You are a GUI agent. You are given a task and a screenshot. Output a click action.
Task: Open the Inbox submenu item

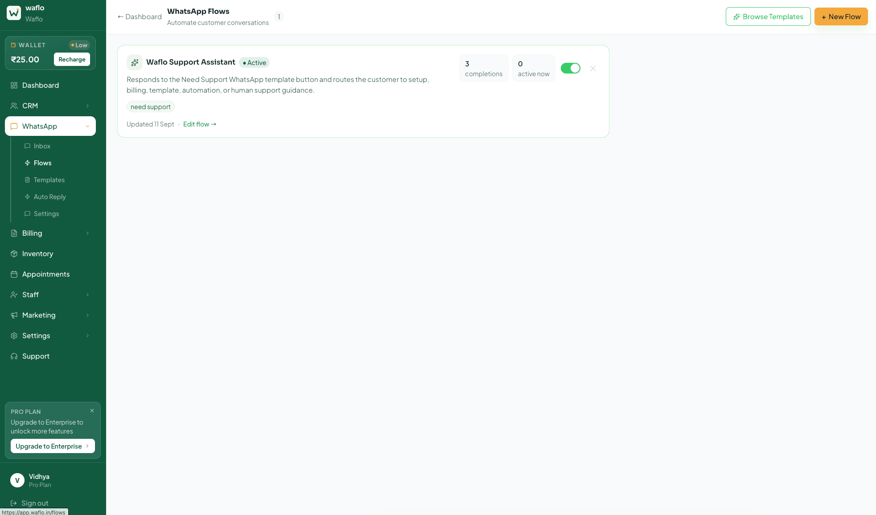pyautogui.click(x=42, y=146)
